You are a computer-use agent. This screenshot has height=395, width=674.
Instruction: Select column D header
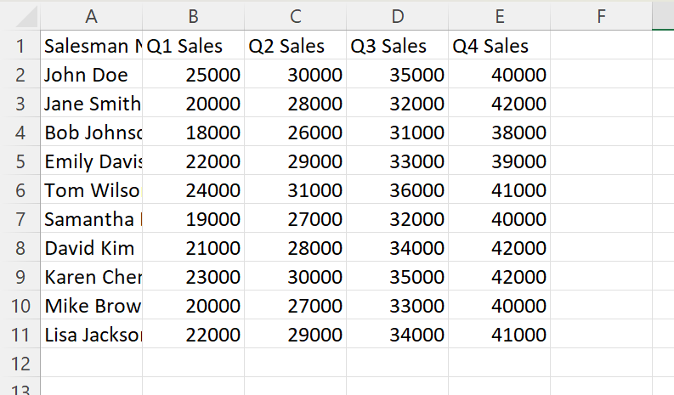coord(397,15)
